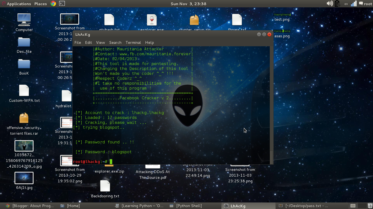373x209 pixels.
Task: Click the root@lhackg terminal prompt
Action: pos(90,162)
